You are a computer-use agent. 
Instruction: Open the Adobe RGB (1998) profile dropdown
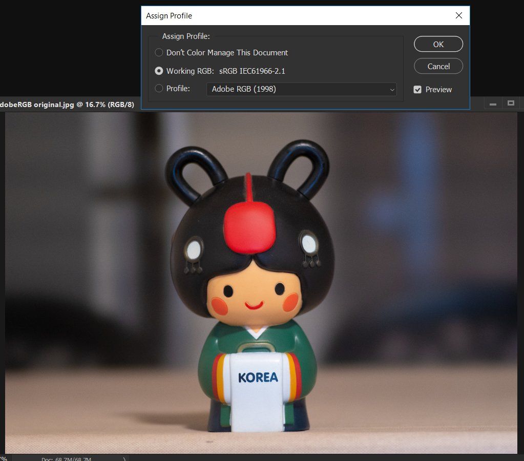pyautogui.click(x=301, y=89)
